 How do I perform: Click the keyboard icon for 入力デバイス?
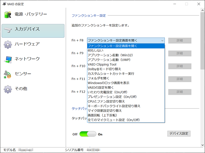point(8,30)
